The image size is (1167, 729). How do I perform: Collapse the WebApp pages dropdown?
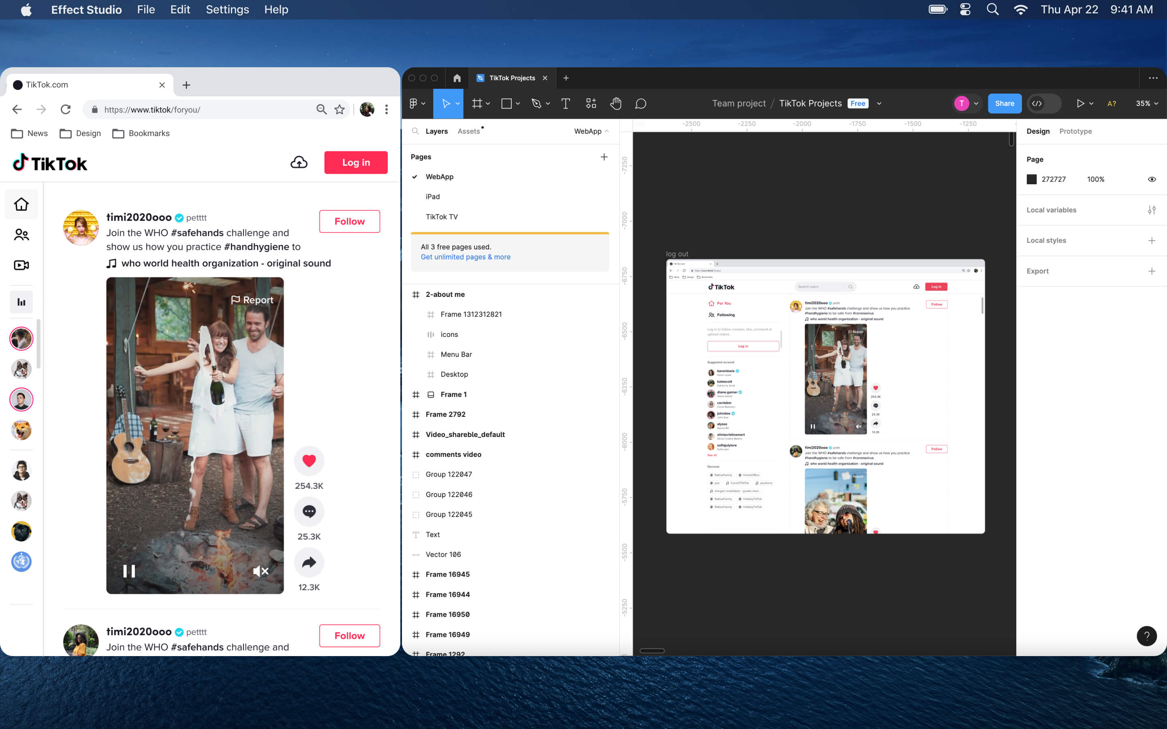pyautogui.click(x=591, y=131)
